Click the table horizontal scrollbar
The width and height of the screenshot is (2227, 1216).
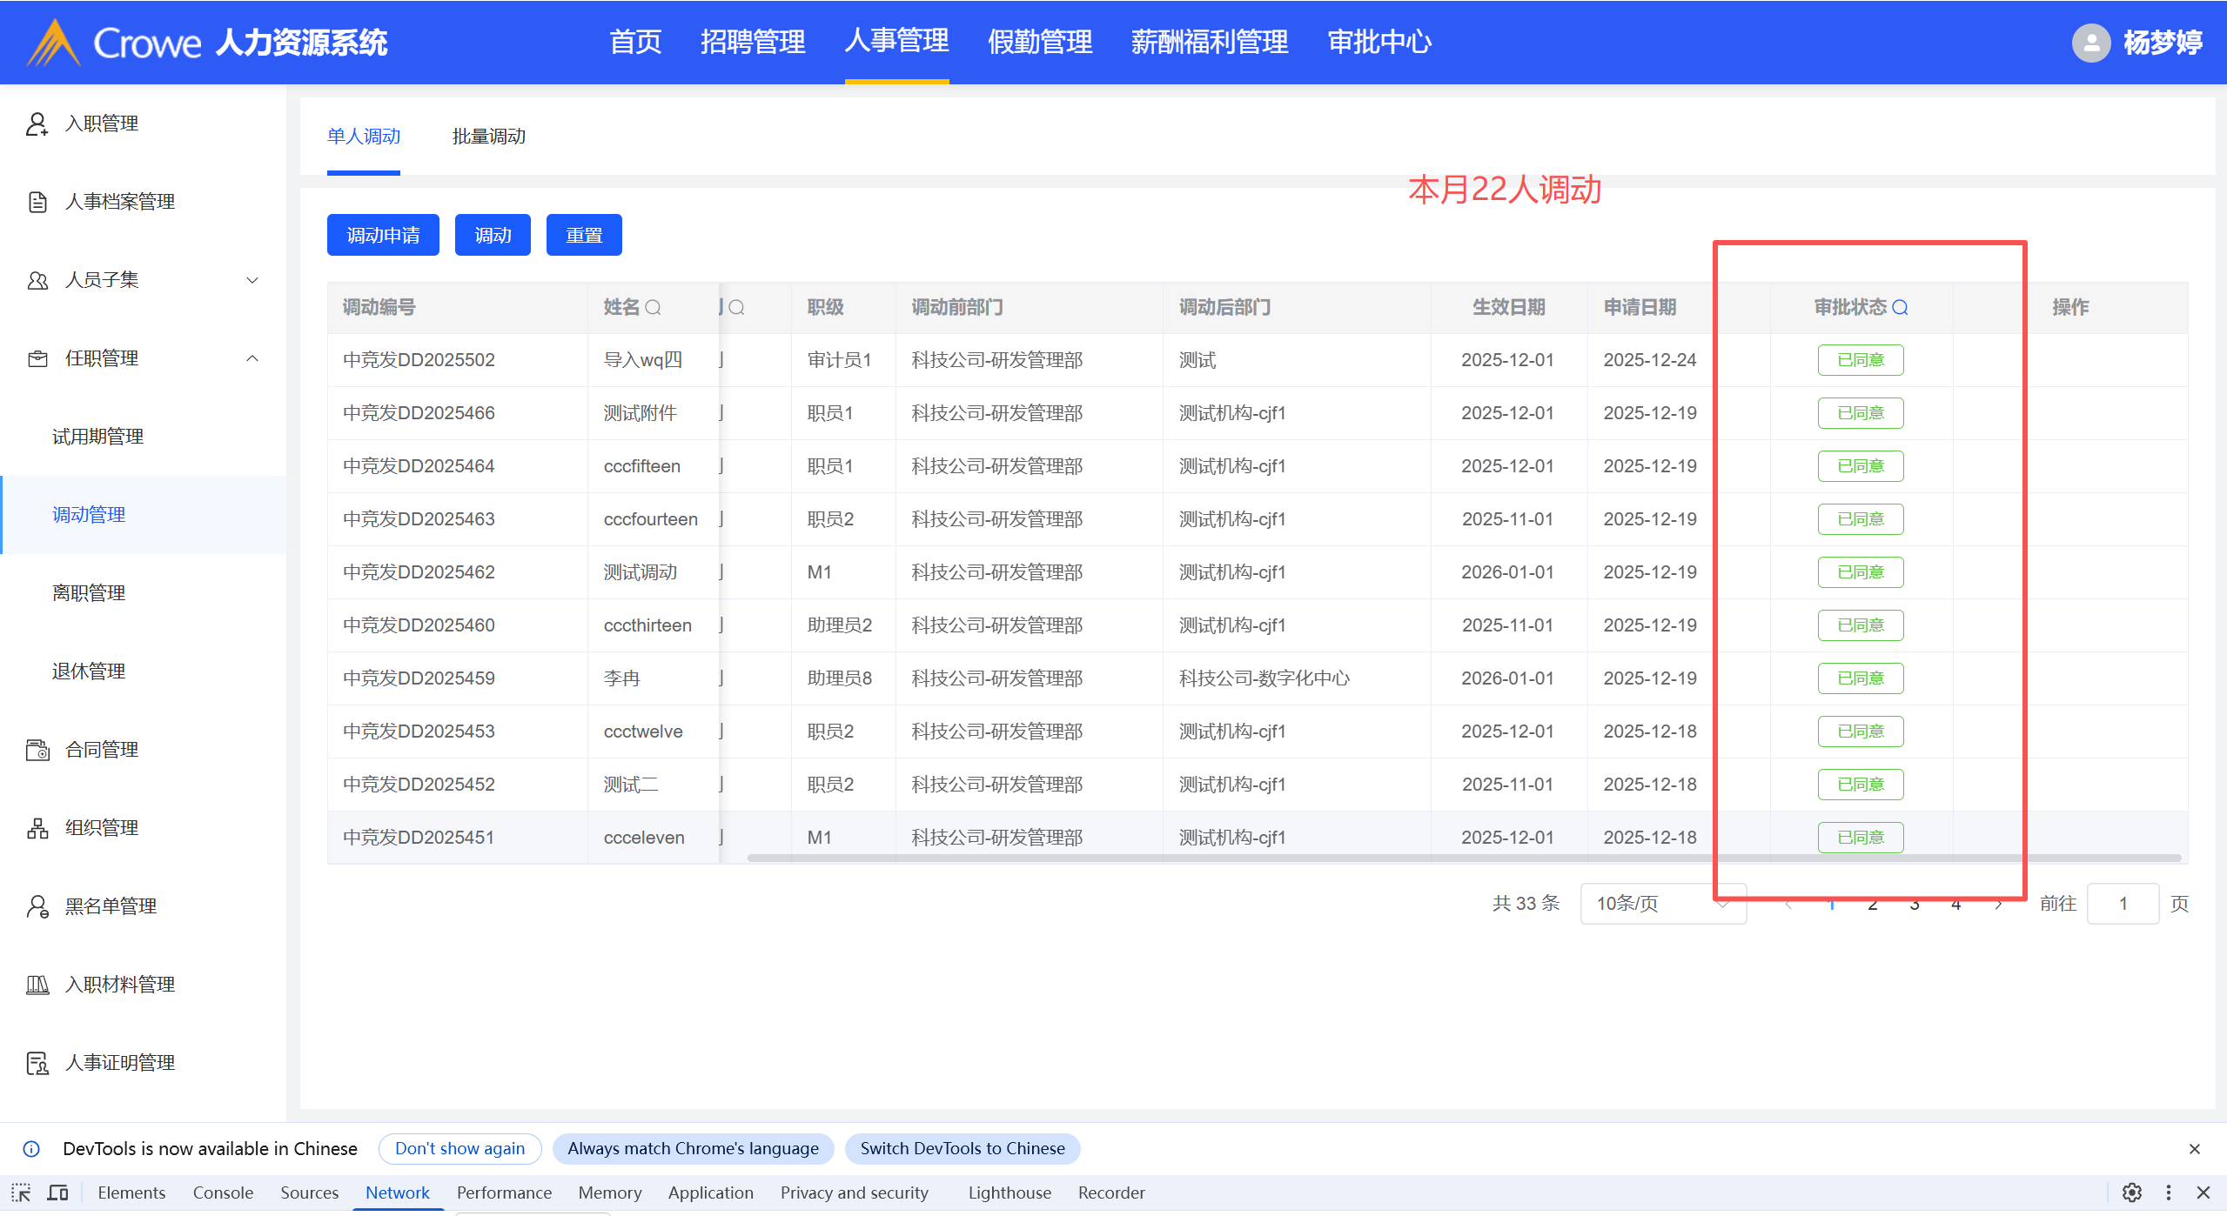1462,859
